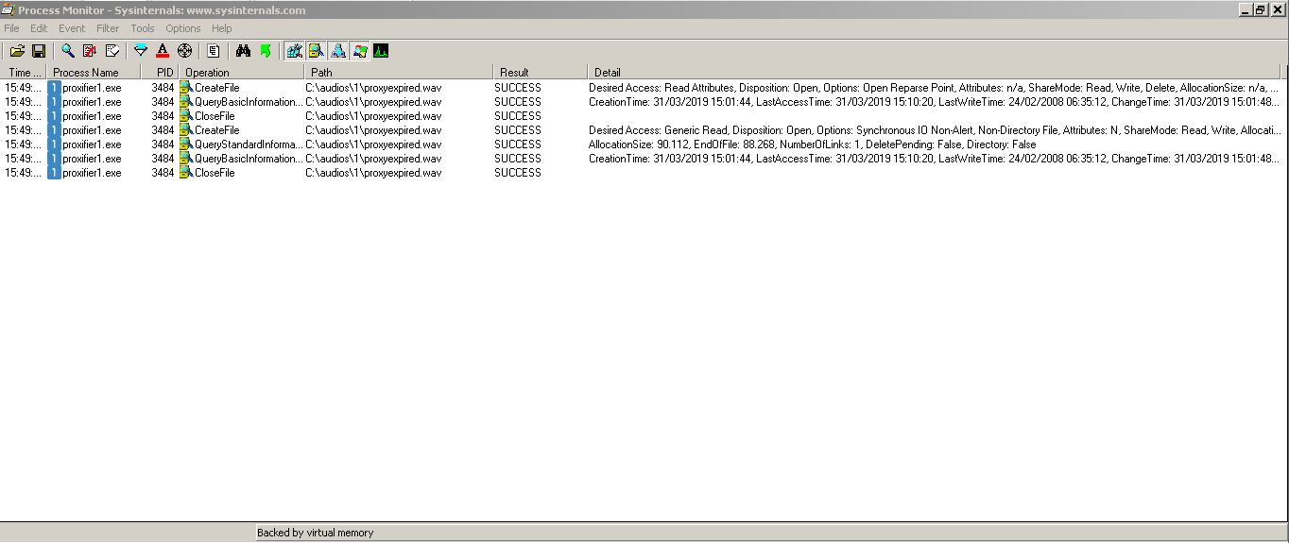Click the green Jump To Object arrow icon
This screenshot has width=1289, height=543.
click(x=266, y=51)
